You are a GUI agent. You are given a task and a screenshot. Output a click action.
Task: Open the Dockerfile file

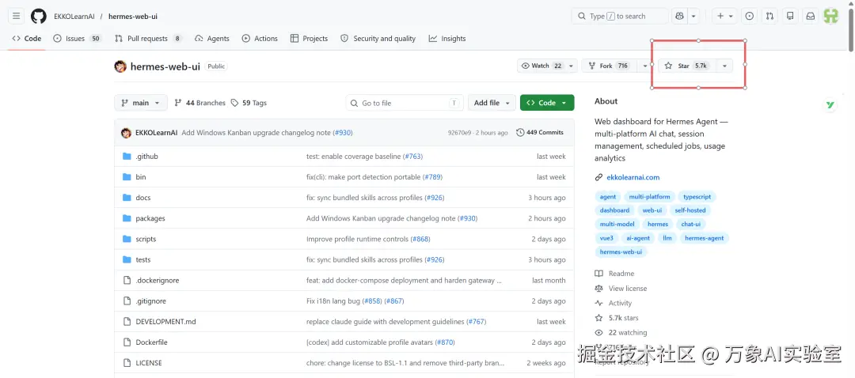point(151,342)
